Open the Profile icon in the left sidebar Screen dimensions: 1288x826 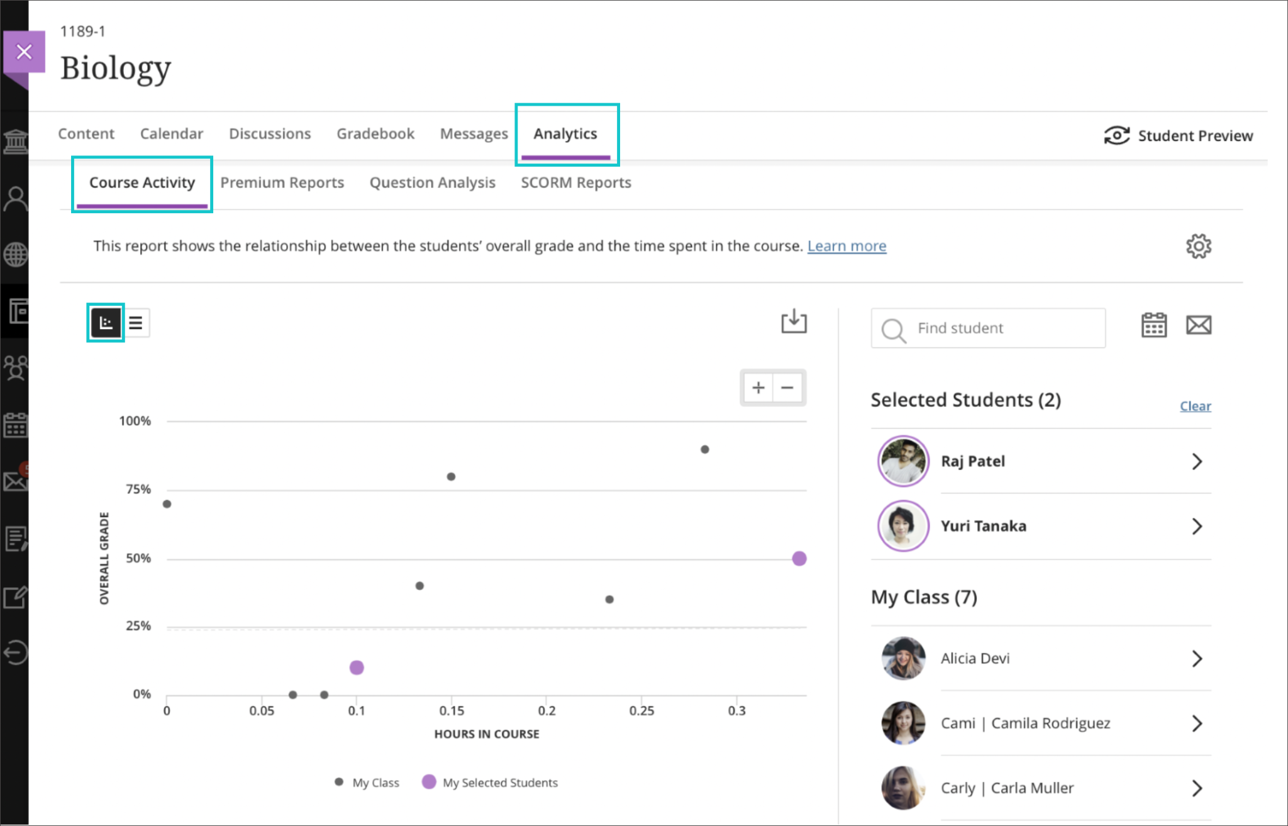tap(16, 198)
